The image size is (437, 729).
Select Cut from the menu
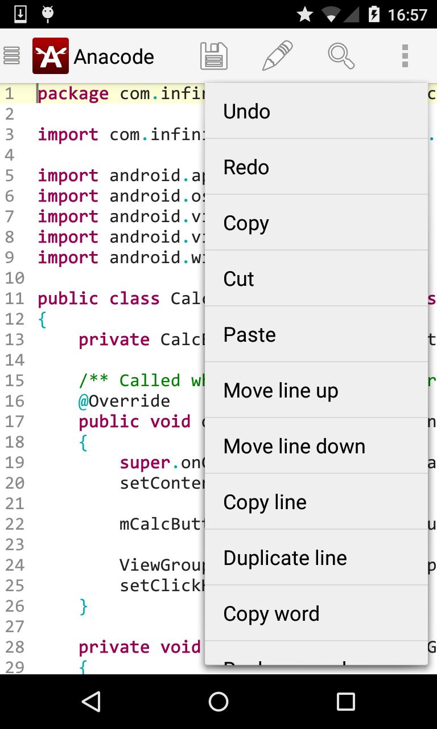click(x=316, y=279)
